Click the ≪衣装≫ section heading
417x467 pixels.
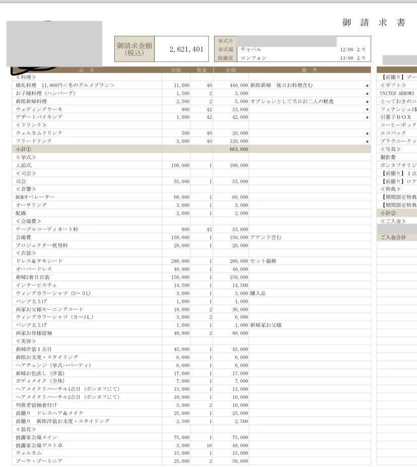26,253
